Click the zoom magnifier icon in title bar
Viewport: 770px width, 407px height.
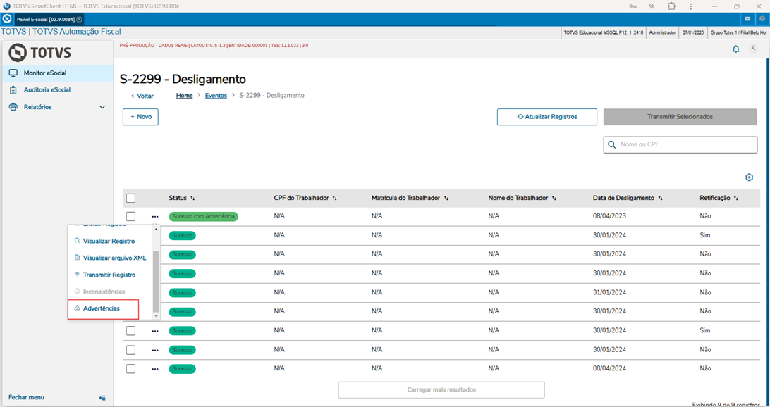652,6
